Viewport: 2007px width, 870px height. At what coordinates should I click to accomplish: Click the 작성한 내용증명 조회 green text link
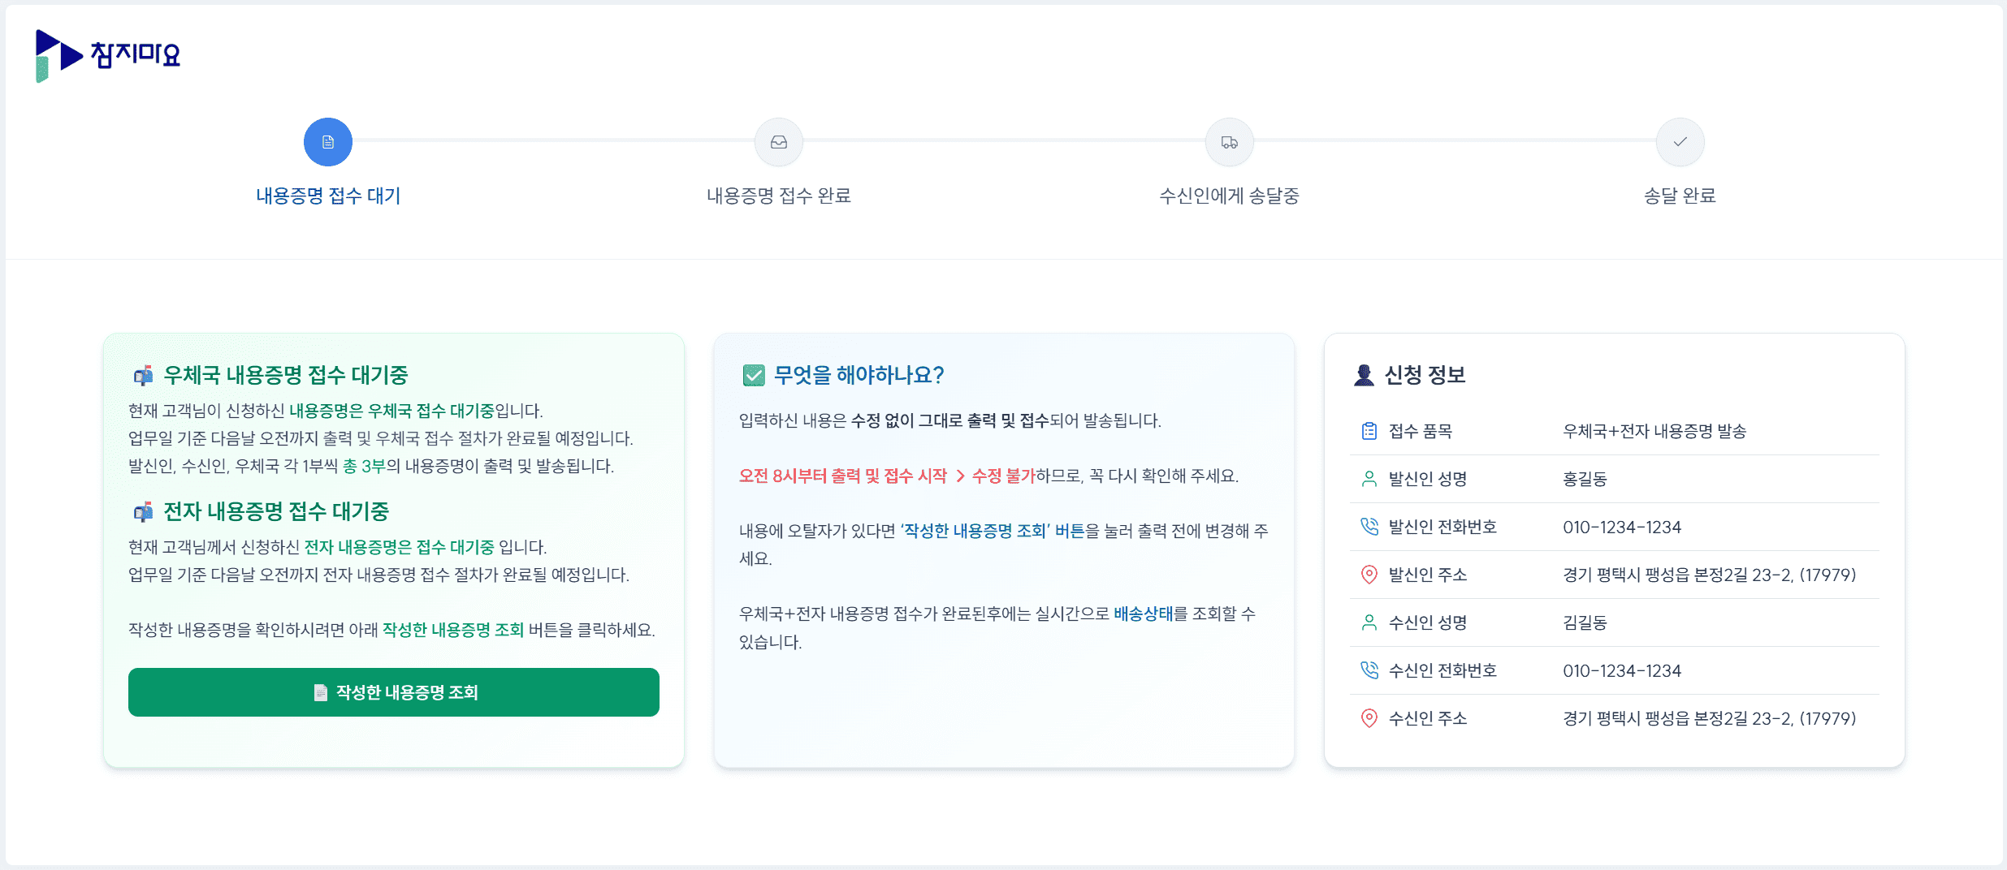click(452, 629)
